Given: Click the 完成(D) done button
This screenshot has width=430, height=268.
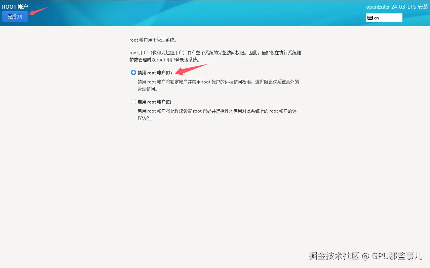Looking at the screenshot, I should 15,16.
